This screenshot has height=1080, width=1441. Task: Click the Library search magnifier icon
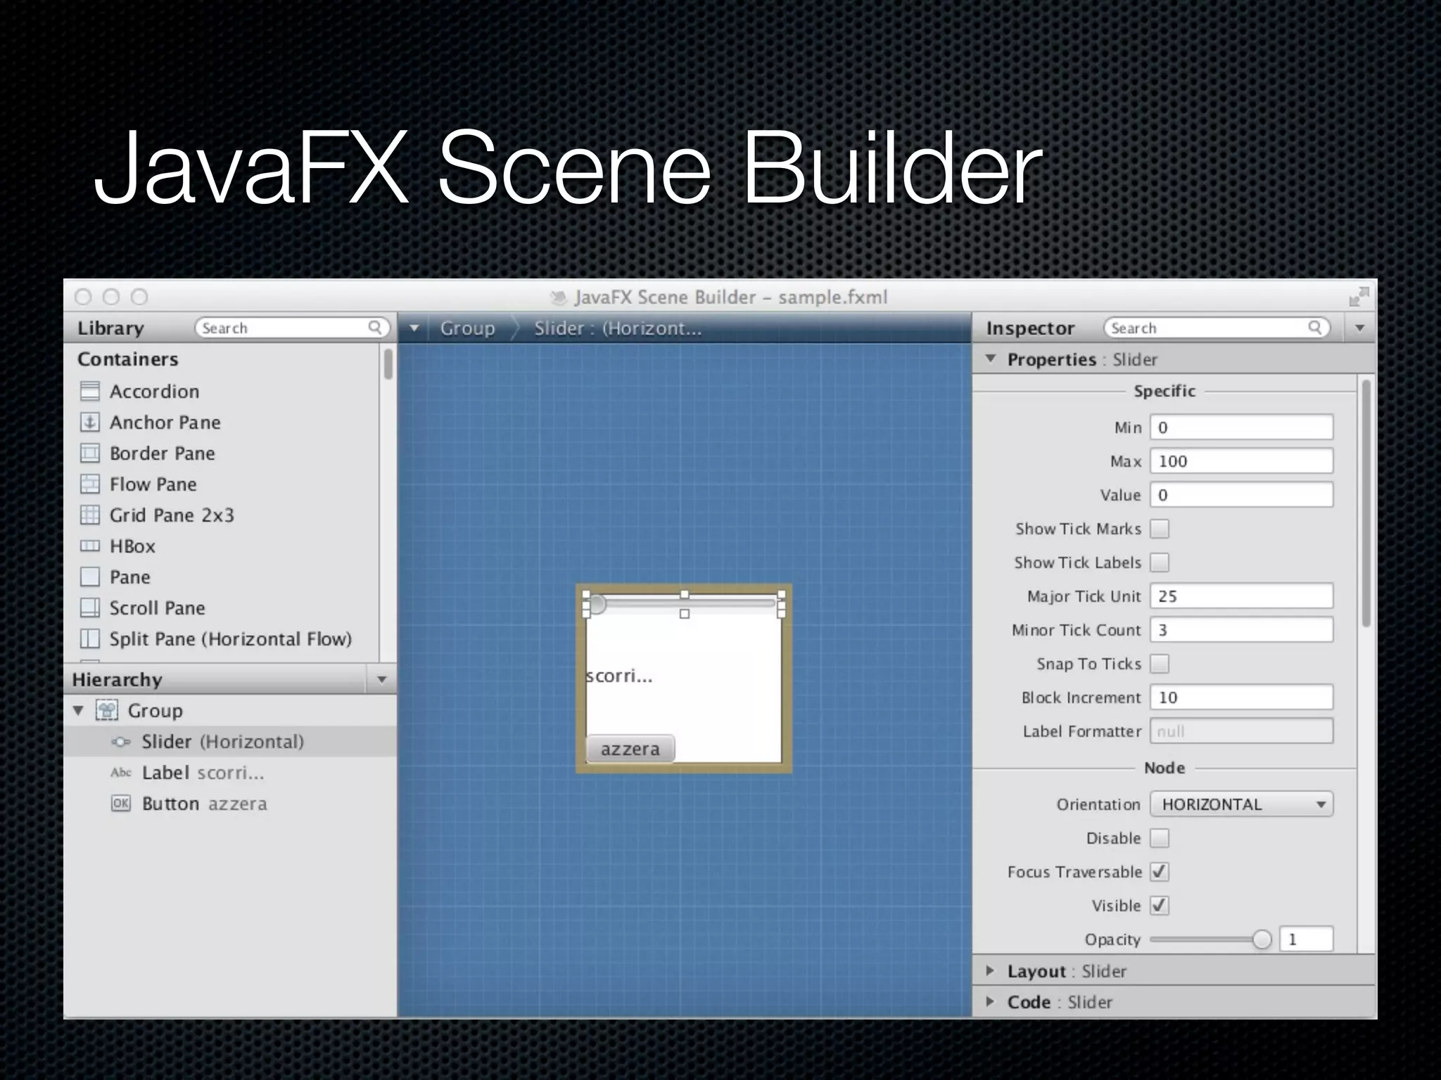[375, 328]
